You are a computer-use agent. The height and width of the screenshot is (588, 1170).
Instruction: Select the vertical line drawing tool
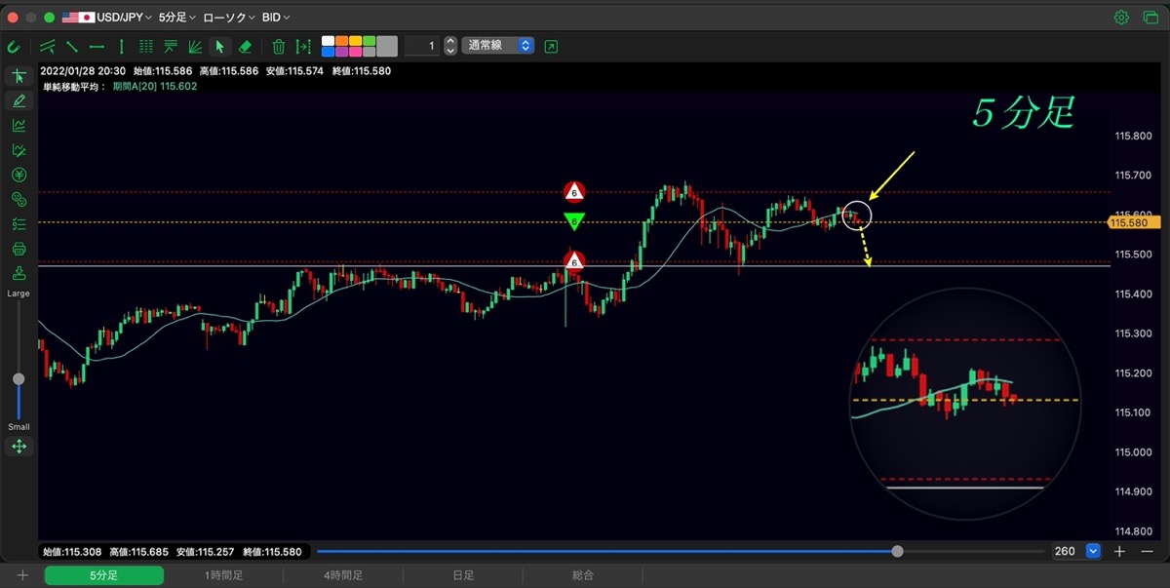tap(121, 46)
